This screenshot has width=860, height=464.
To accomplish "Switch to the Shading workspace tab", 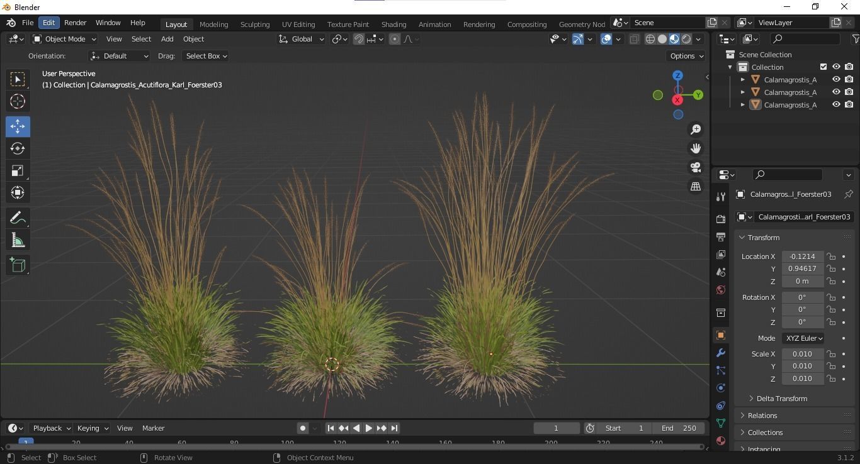I will (x=393, y=24).
